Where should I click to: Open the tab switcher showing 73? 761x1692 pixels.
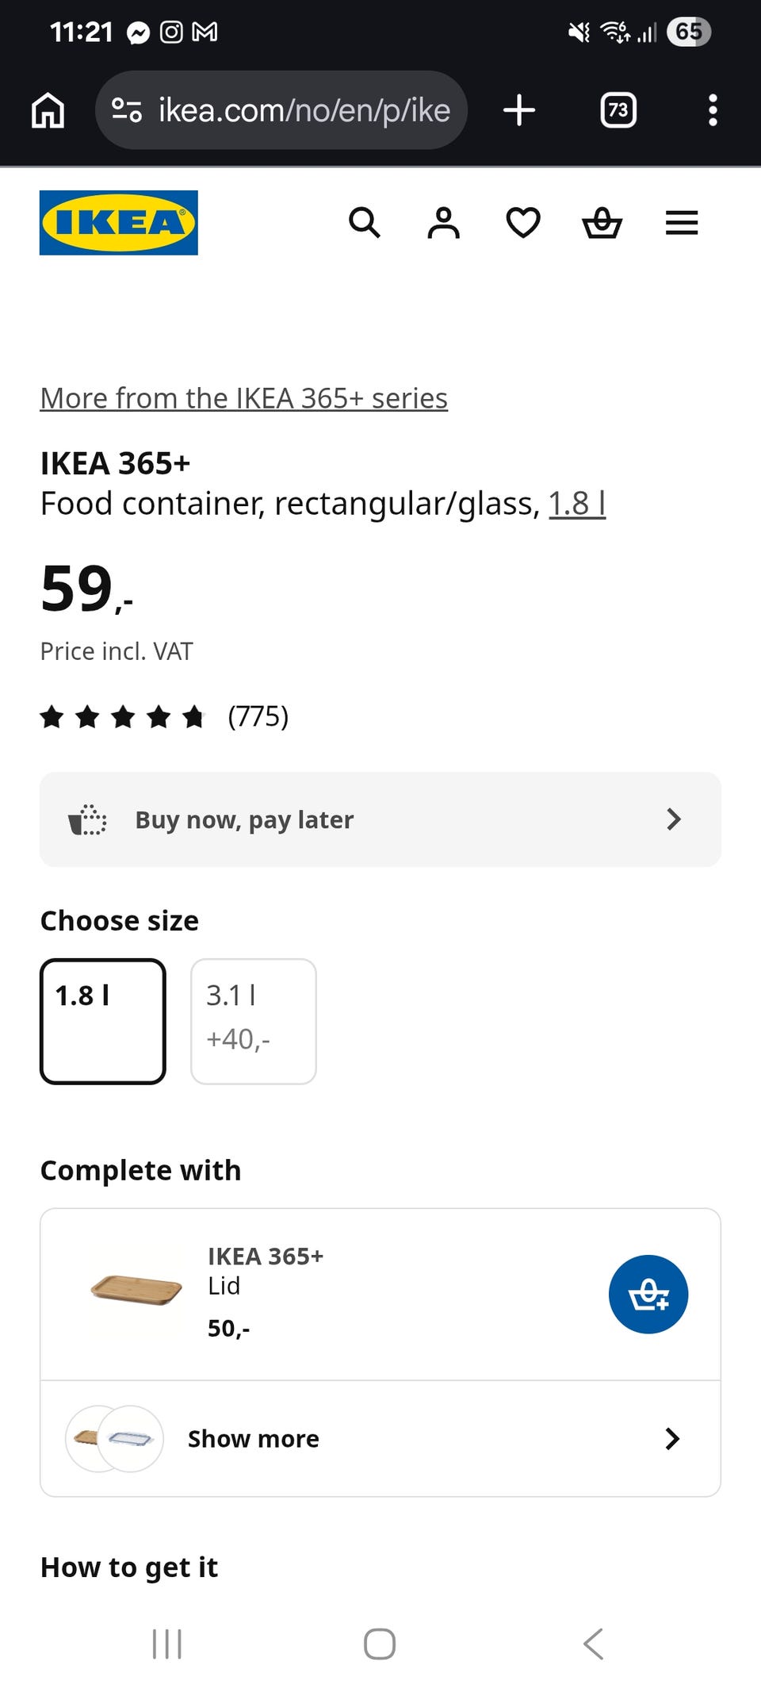tap(618, 110)
